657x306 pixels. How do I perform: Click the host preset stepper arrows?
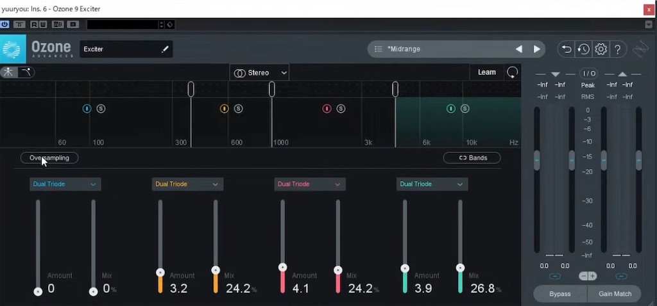(x=161, y=25)
